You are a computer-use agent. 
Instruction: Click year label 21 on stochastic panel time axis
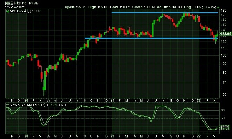click(x=112, y=136)
